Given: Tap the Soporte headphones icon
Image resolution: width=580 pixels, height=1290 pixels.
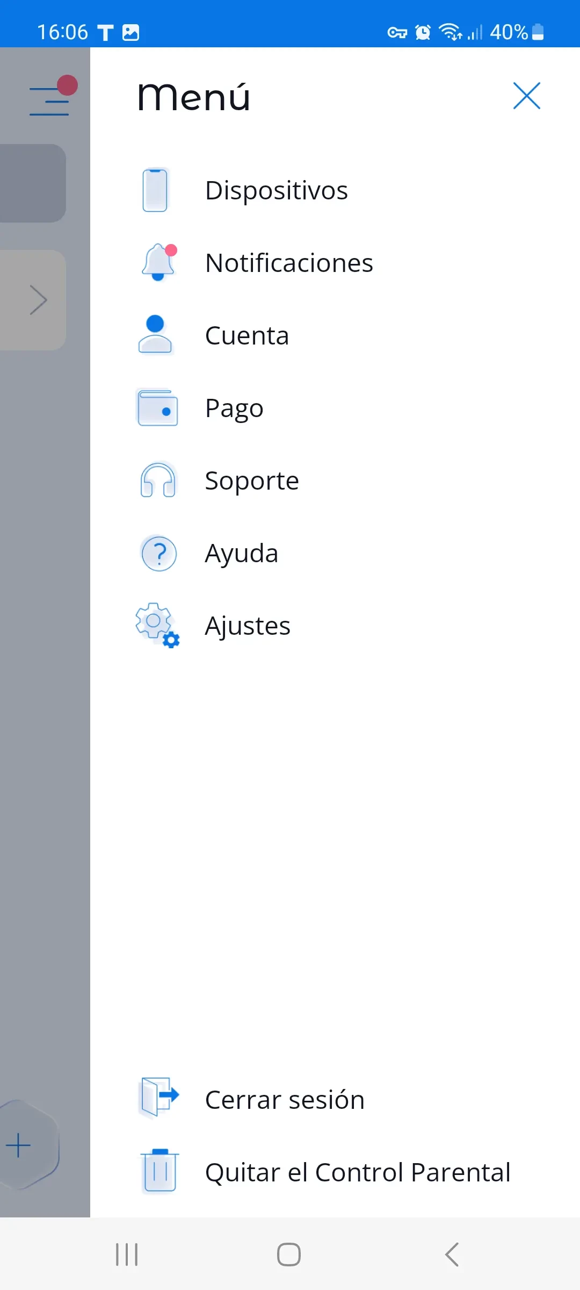Looking at the screenshot, I should [x=158, y=481].
